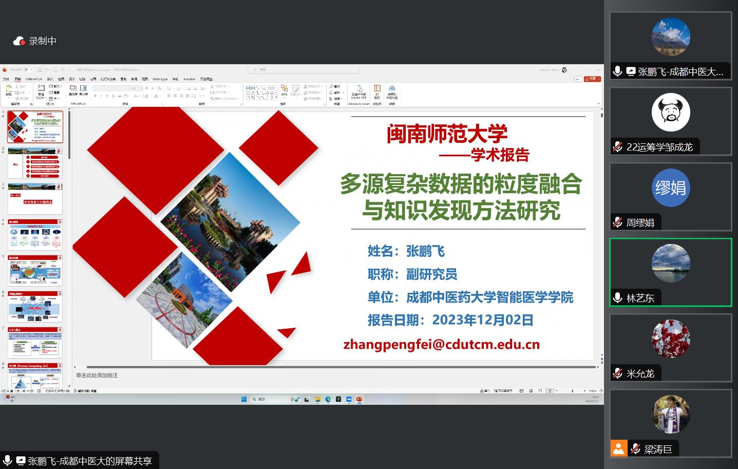Click PowerPoint icon in Windows taskbar
This screenshot has height=469, width=738.
click(359, 399)
